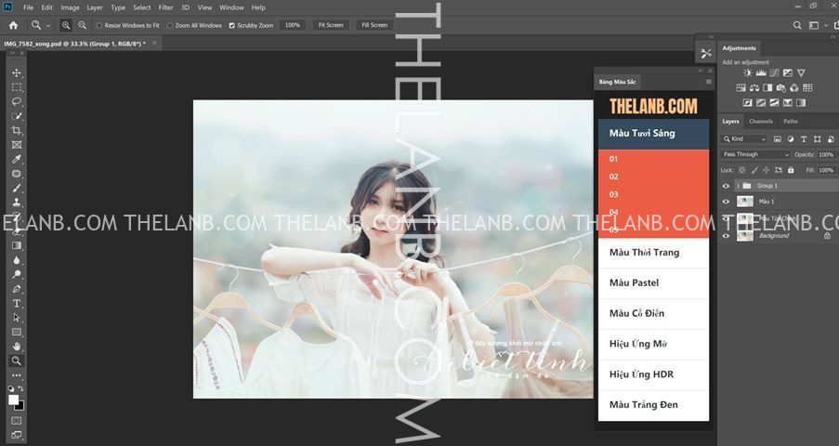The image size is (839, 446).
Task: Select the Move tool
Action: click(x=17, y=72)
